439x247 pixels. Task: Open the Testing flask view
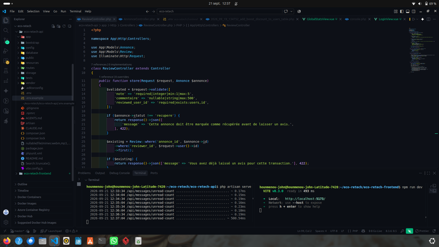[6, 71]
